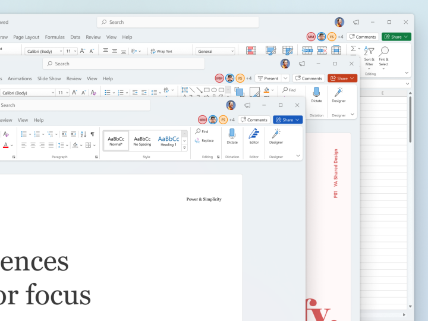Image resolution: width=428 pixels, height=321 pixels.
Task: Click Sort icon in Word Paragraph group
Action: coord(83,134)
